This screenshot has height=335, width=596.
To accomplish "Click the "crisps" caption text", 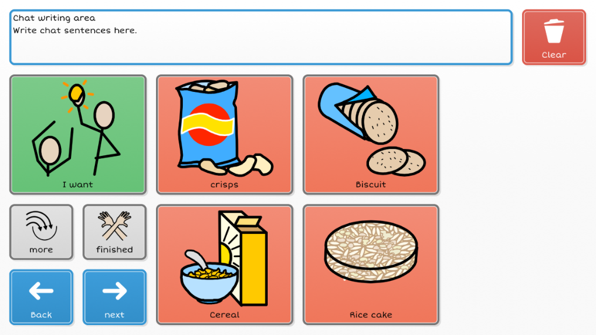I will [224, 184].
